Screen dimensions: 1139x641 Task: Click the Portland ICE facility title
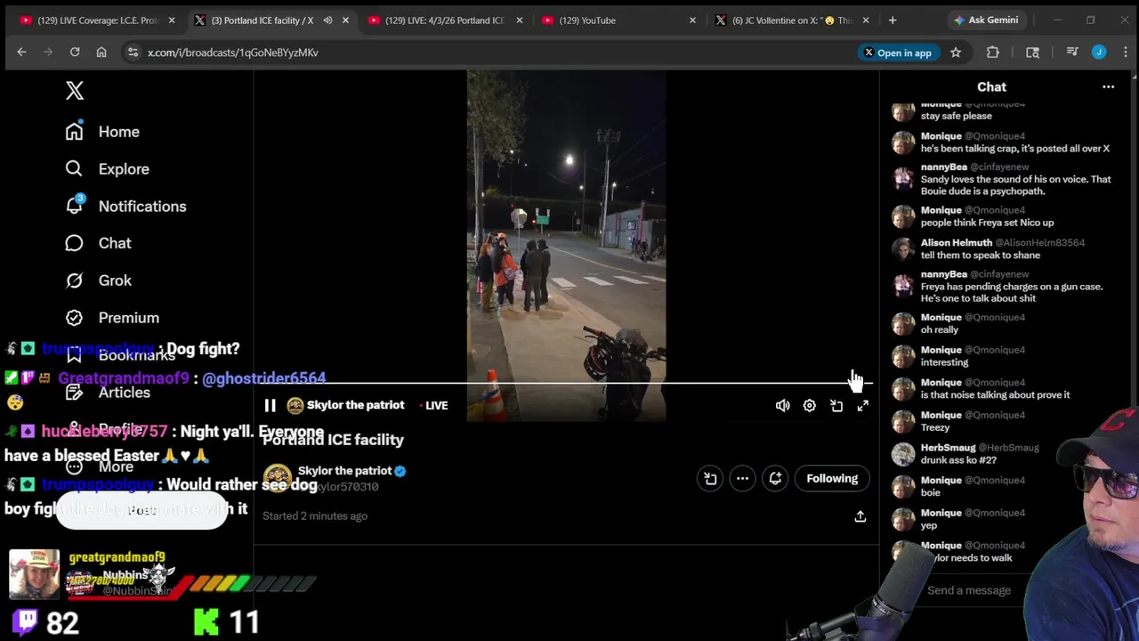point(333,440)
